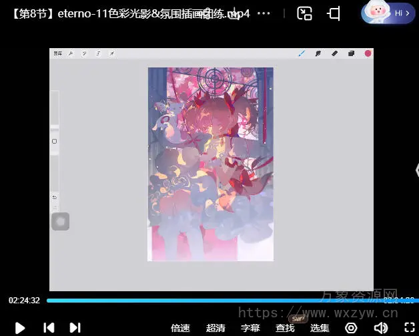
Task: Mute the video volume
Action: tap(380, 327)
